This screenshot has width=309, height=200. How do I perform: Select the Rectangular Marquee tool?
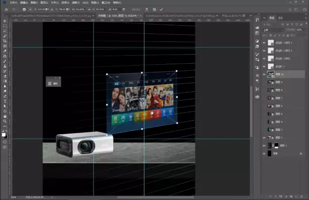coord(5,26)
